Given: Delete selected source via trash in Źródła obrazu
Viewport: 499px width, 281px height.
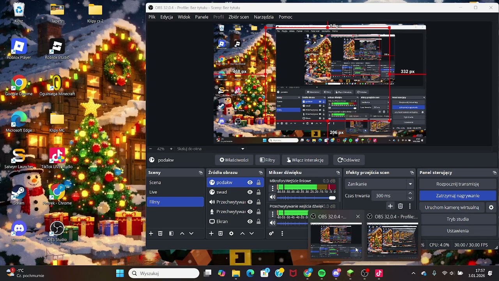Looking at the screenshot, I should [x=221, y=233].
